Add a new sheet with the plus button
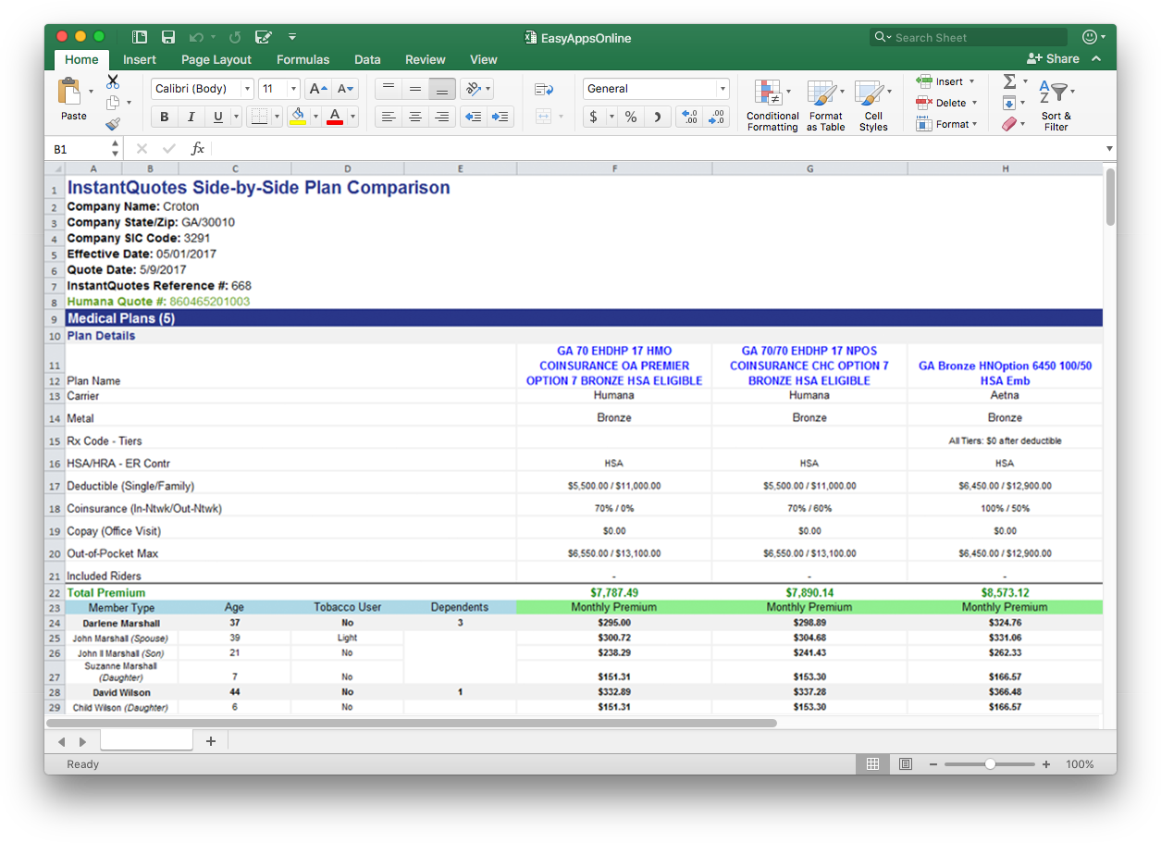Screen dimensions: 1161x843 (x=211, y=741)
